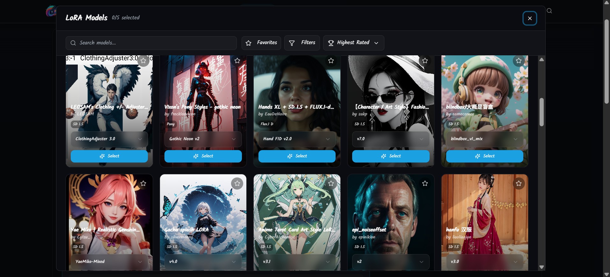
Task: Show only Favorites models
Action: pos(261,43)
